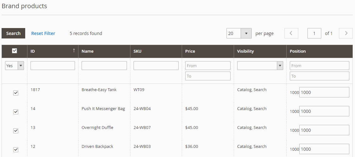Open the Yes selection filter dropdown
The width and height of the screenshot is (355, 157).
tap(14, 66)
